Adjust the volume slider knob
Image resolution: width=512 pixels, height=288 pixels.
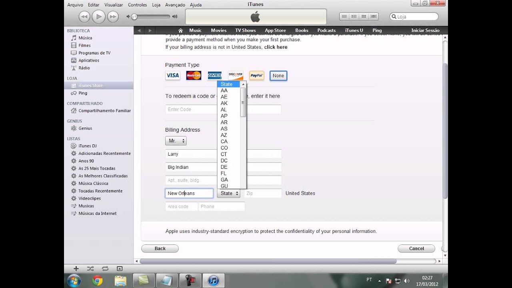134,16
